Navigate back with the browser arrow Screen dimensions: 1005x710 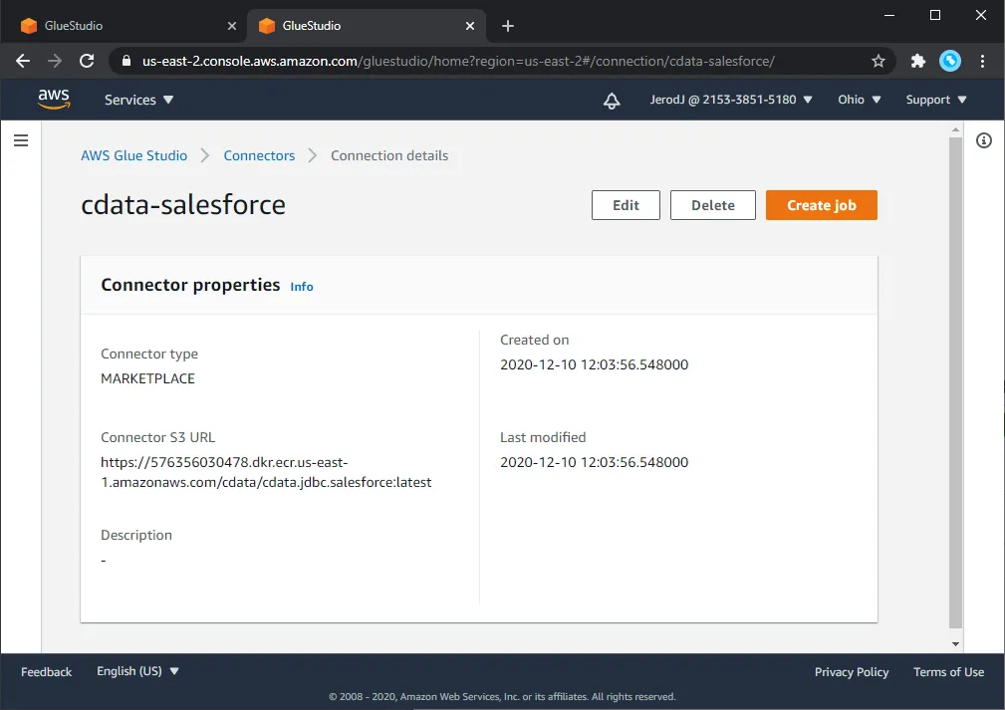click(x=22, y=61)
